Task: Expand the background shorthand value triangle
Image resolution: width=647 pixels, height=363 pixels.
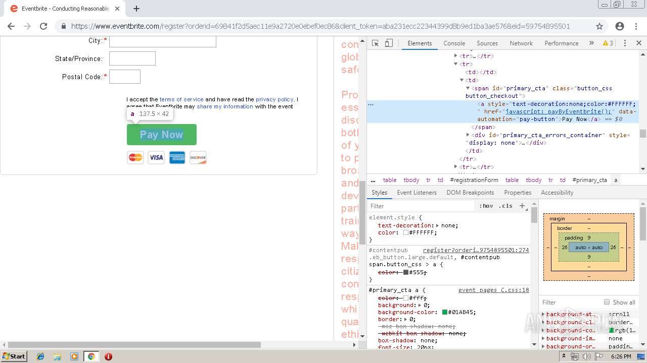Action: coord(419,306)
